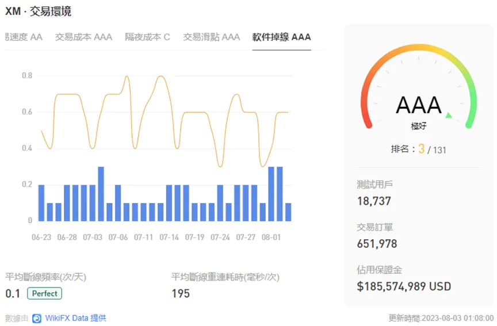Image resolution: width=497 pixels, height=326 pixels.
Task: Click the 07-24 x-axis date label
Action: 220,237
